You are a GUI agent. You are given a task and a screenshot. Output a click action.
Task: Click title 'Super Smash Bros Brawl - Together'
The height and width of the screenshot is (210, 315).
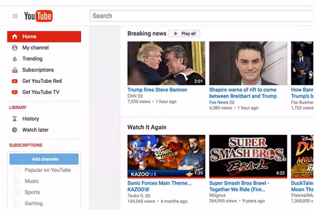239,186
